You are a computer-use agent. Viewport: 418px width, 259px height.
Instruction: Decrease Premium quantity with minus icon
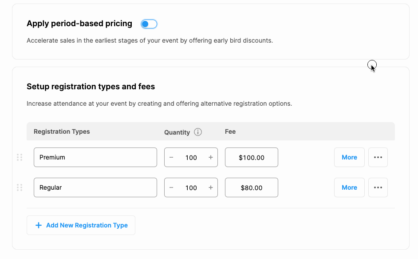pos(171,157)
